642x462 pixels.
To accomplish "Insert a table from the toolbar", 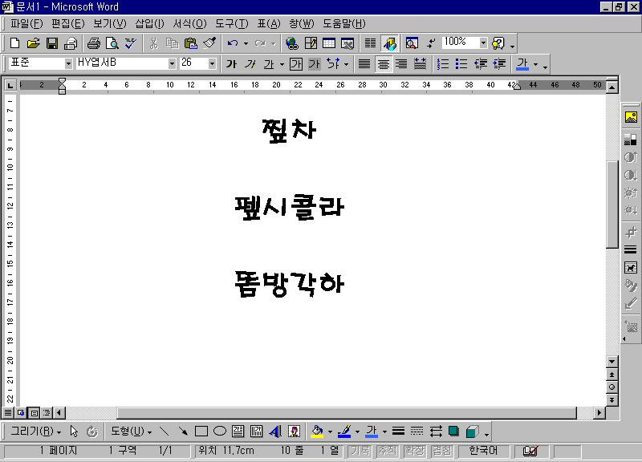I will tap(329, 43).
